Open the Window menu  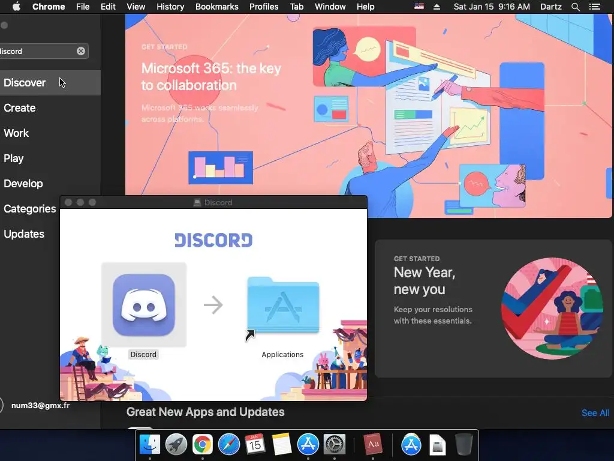[x=330, y=7]
